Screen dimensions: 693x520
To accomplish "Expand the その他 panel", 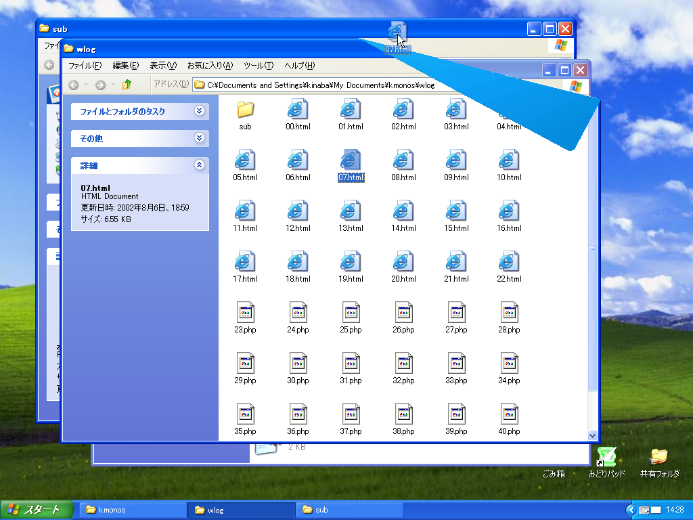I will pos(200,138).
